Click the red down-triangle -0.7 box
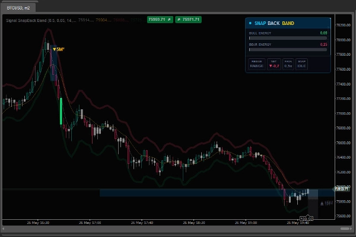This screenshot has height=237, width=356. click(x=274, y=64)
